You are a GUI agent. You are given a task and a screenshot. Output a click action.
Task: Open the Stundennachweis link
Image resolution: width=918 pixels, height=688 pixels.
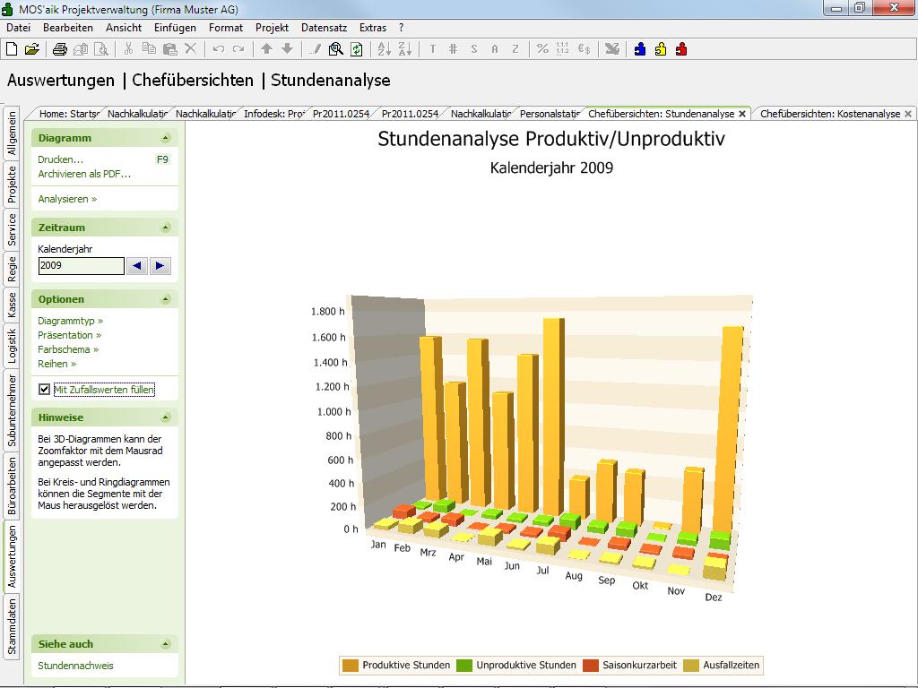coord(75,666)
